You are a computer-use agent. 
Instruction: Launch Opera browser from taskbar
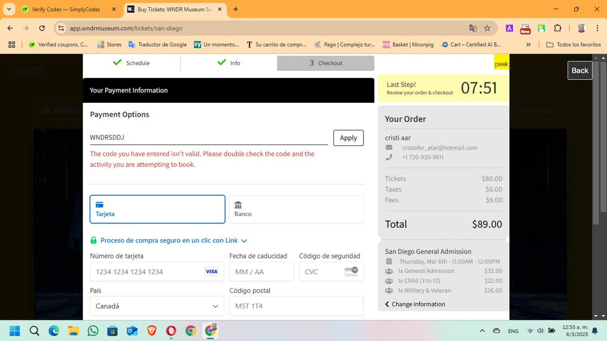(171, 331)
